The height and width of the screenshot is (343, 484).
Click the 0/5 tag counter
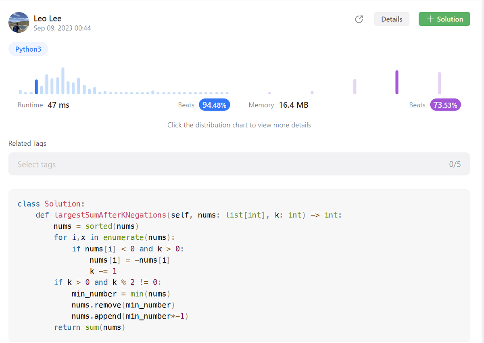[455, 164]
